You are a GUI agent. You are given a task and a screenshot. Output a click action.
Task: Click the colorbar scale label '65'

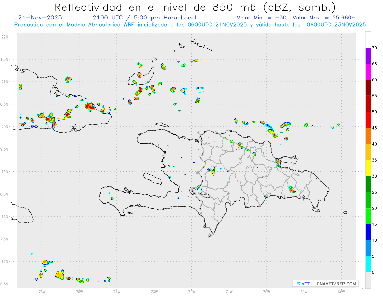coord(375,64)
